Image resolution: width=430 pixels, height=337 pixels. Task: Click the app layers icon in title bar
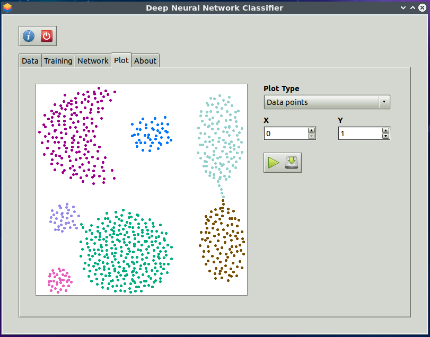[7, 7]
